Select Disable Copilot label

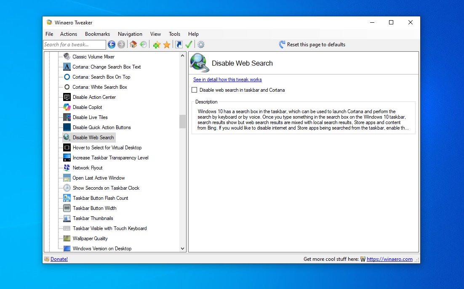click(87, 107)
